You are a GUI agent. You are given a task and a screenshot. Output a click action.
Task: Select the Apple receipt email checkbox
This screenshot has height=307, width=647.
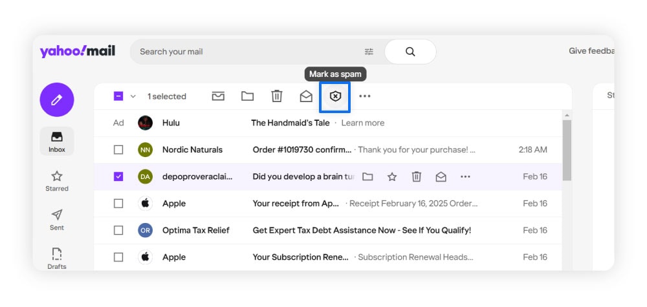118,203
